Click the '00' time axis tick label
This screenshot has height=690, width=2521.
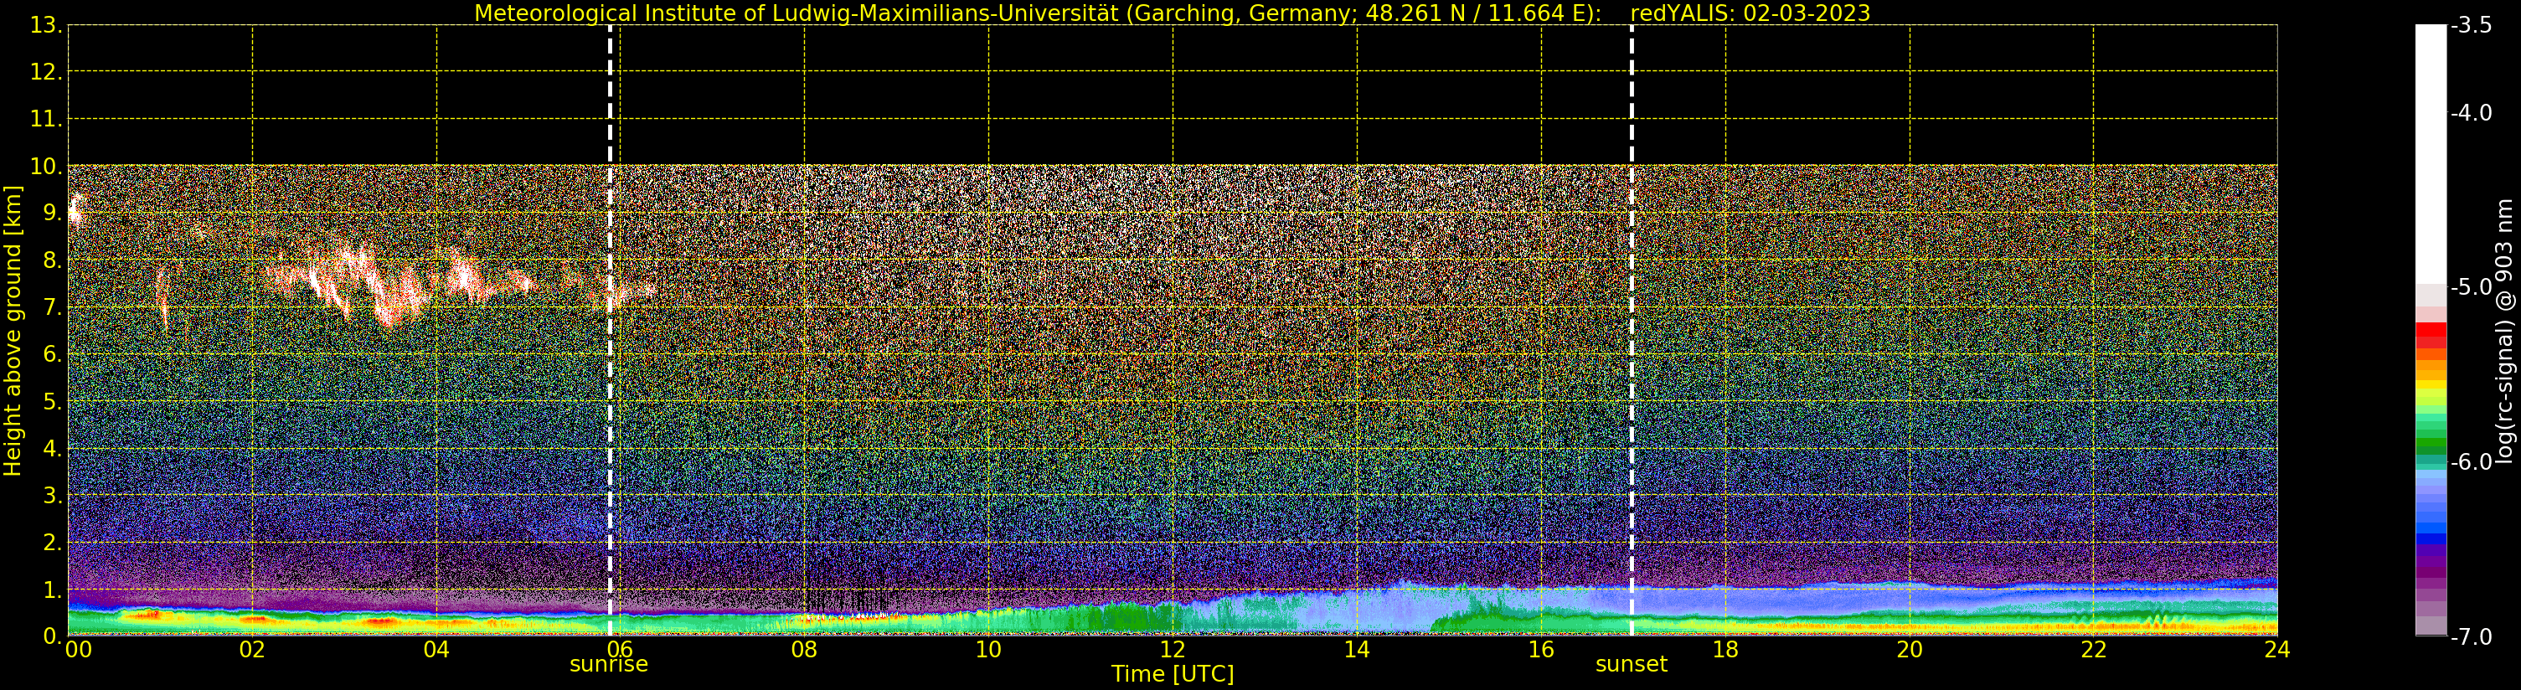pyautogui.click(x=78, y=650)
